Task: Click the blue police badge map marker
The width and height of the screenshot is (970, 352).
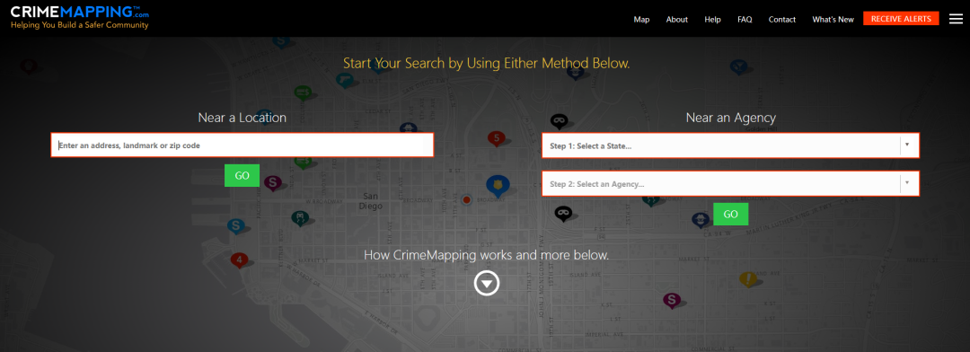Action: click(x=498, y=185)
